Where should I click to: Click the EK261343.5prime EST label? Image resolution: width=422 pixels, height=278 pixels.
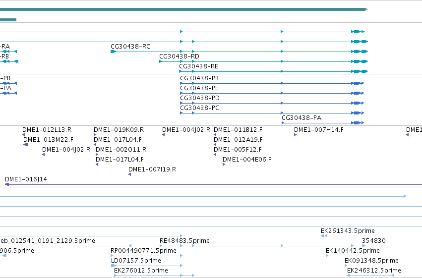tap(348, 231)
